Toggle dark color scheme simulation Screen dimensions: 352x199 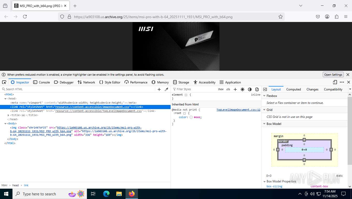pyautogui.click(x=250, y=89)
